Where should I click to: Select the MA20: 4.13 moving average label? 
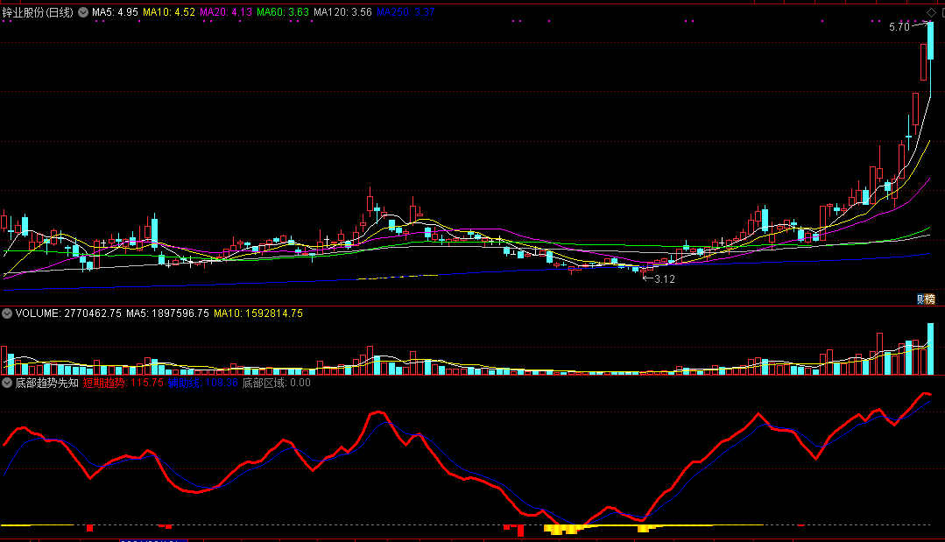226,12
